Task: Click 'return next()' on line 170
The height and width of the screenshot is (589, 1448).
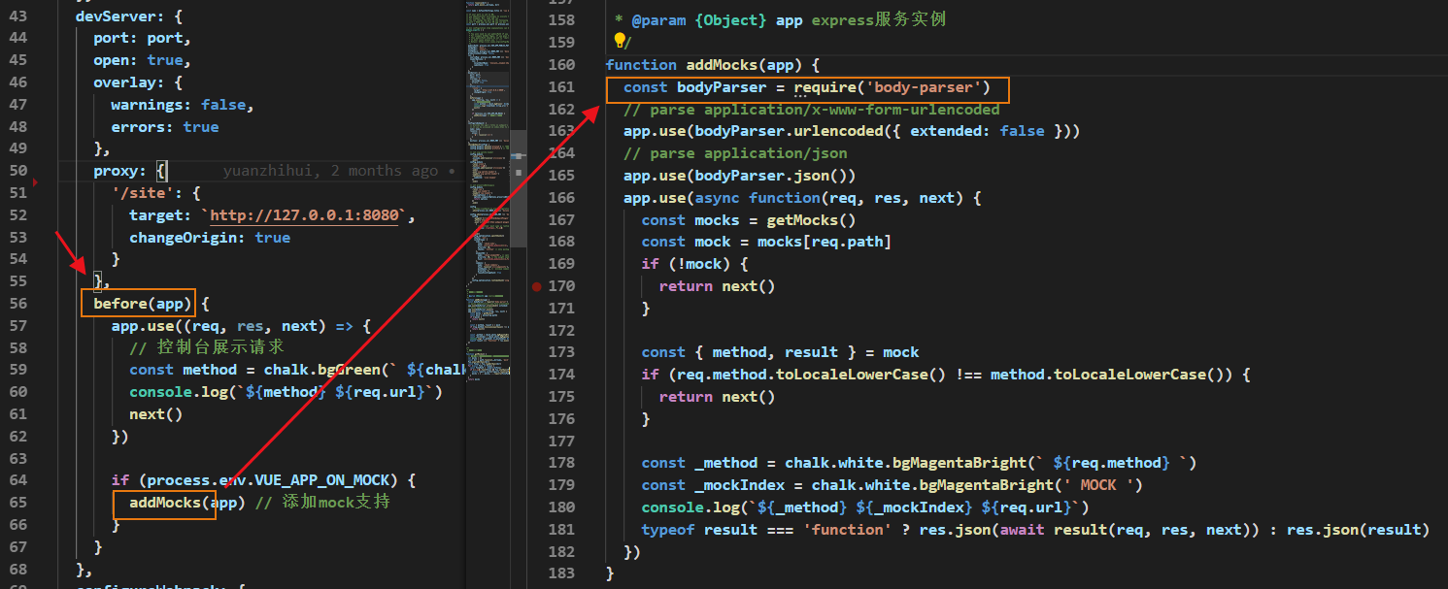Action: point(718,286)
